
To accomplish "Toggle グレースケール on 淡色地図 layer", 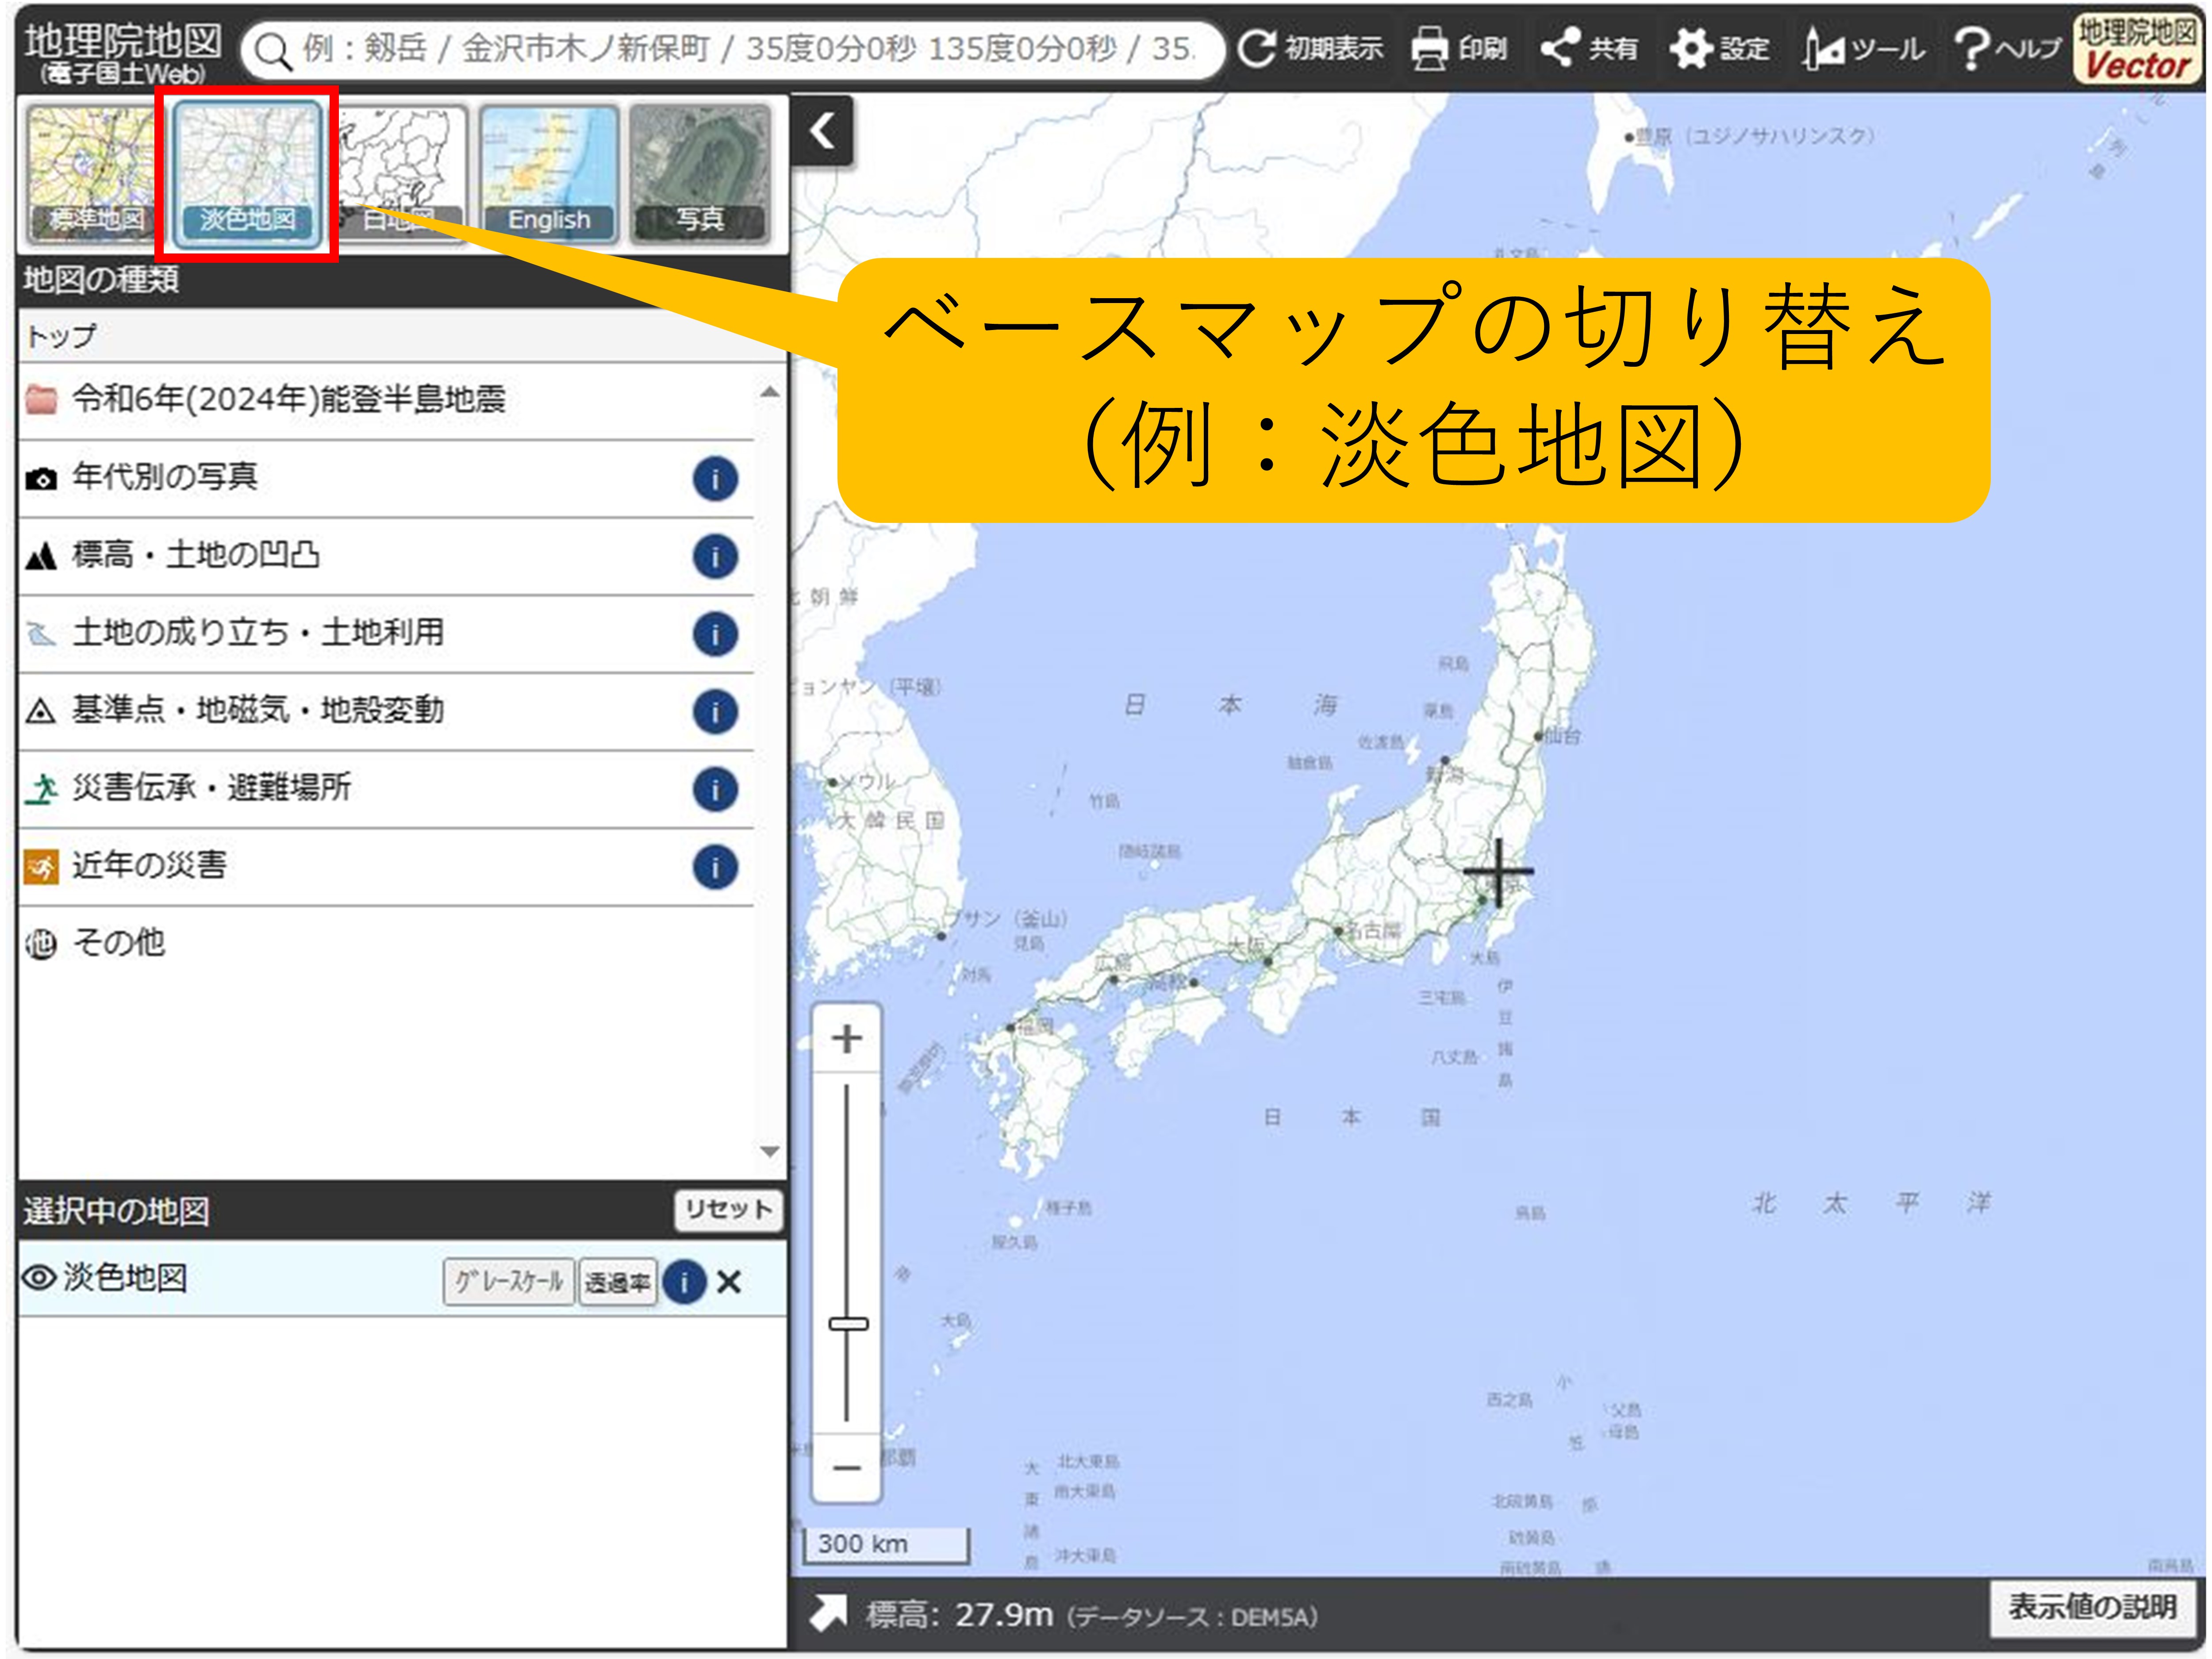I will [509, 1282].
